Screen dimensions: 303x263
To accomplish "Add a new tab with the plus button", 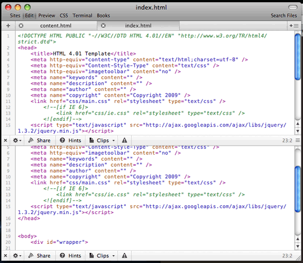I will click(x=8, y=25).
